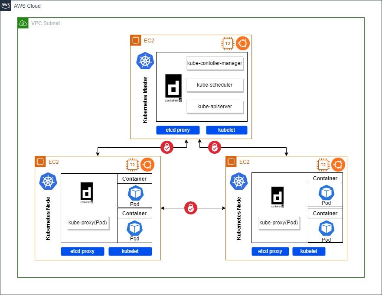Select the Kubernetes helm icon on the left node

click(x=48, y=182)
